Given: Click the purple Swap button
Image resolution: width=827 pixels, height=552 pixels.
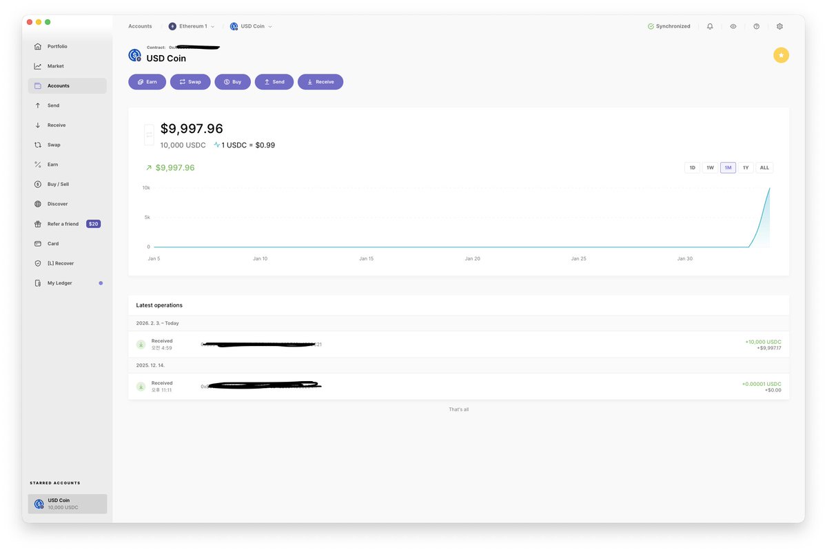Looking at the screenshot, I should coord(190,82).
